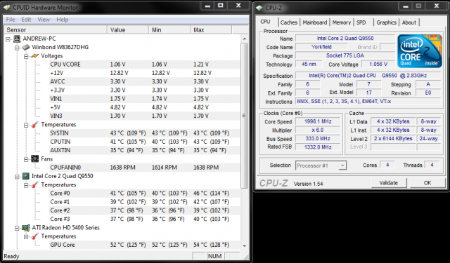Collapse the Intel Core 2 Quad Q9550 node
Viewport: 450px width, 263px height.
[x=17, y=176]
